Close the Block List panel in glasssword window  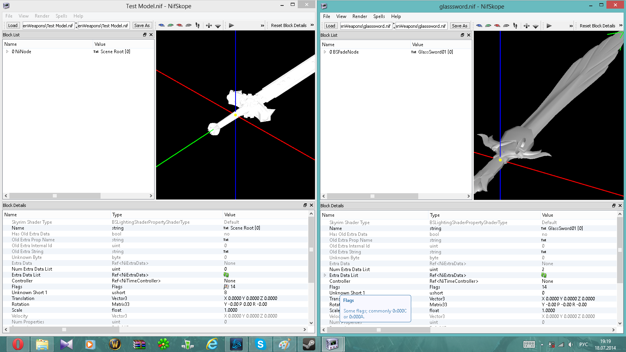469,35
